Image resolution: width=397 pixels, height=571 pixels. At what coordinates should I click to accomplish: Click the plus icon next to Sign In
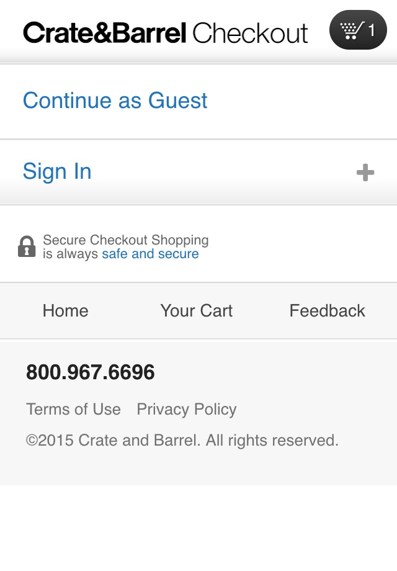pos(365,172)
